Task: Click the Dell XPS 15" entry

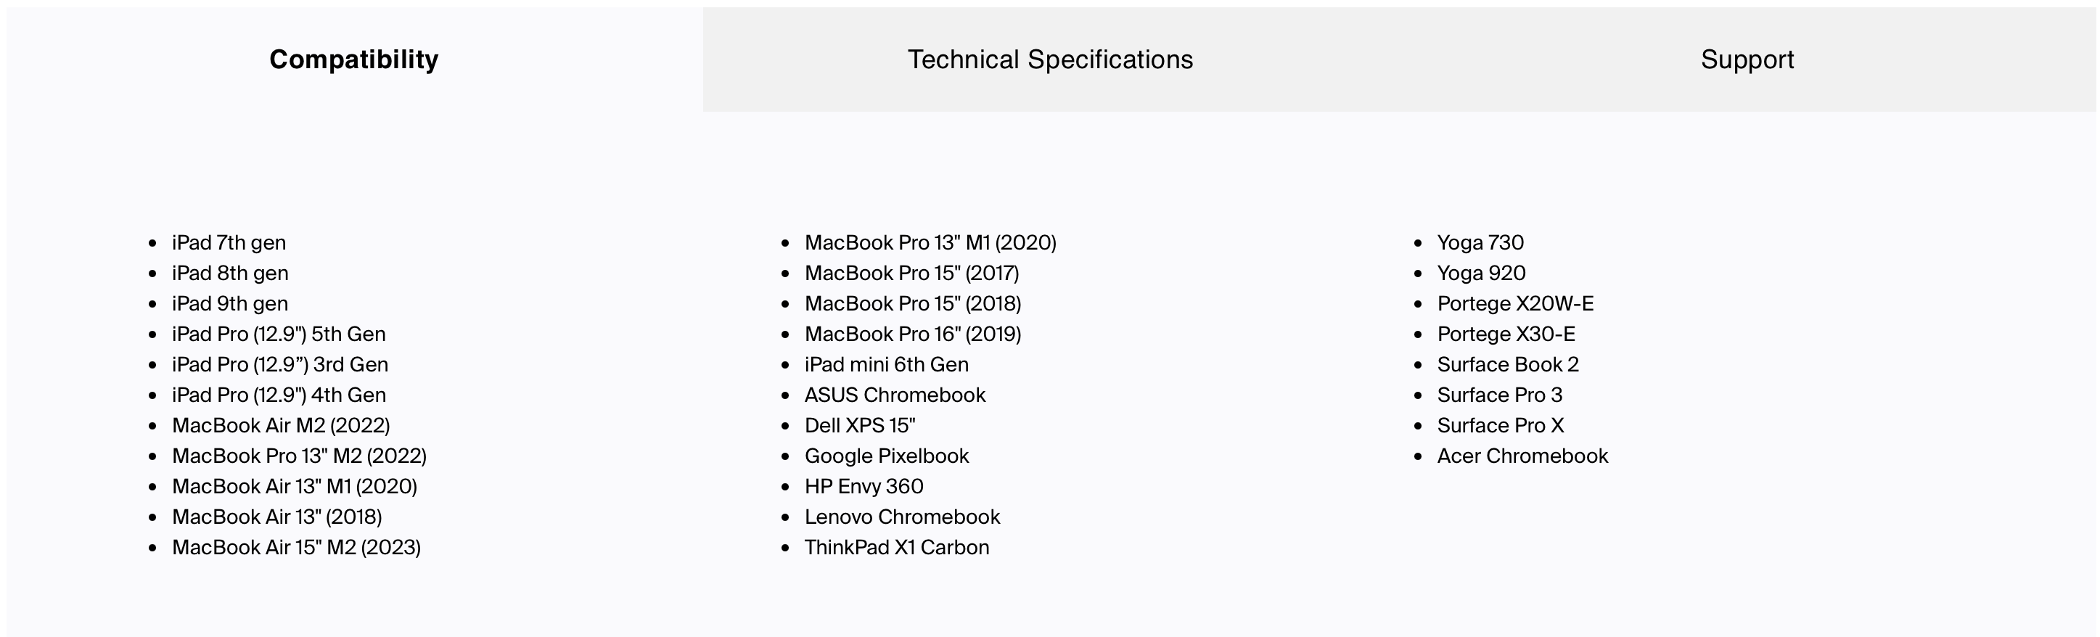Action: tap(860, 425)
